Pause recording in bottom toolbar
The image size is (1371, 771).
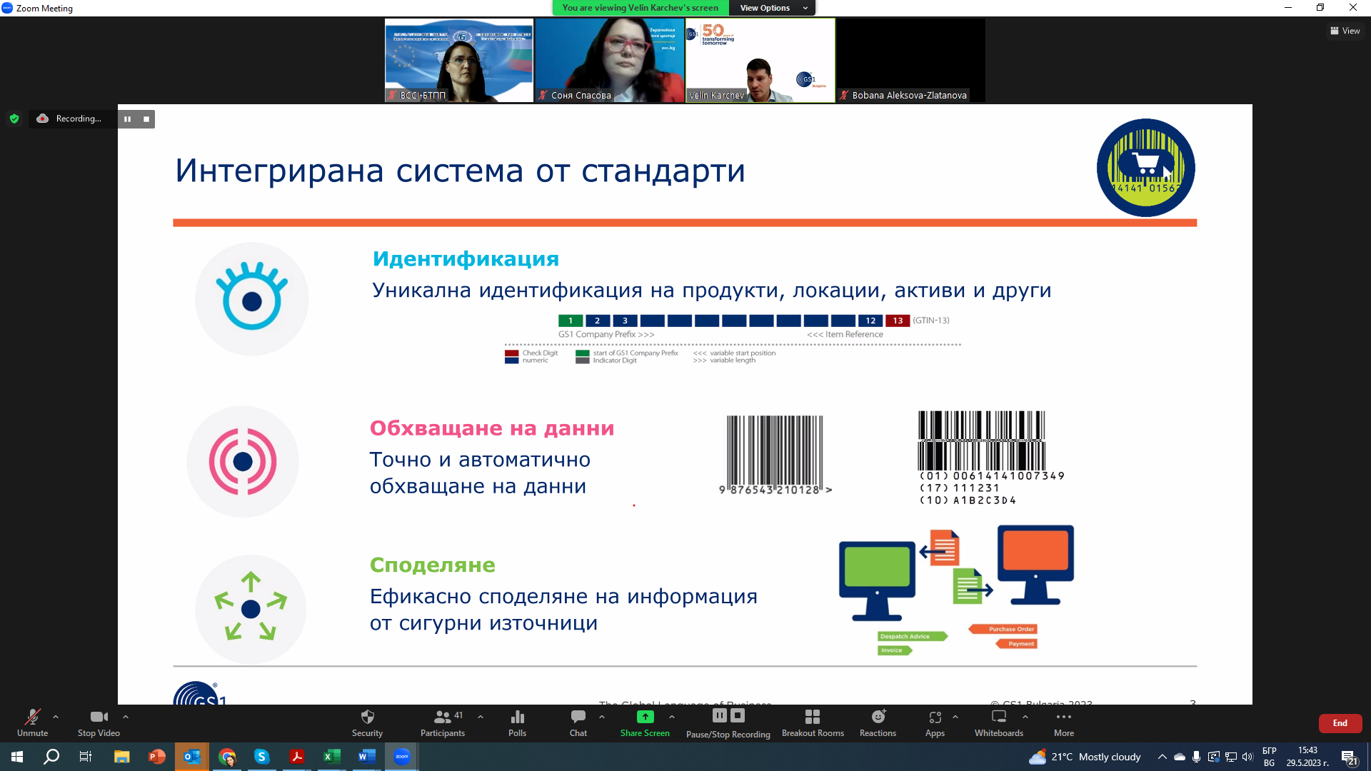[720, 715]
